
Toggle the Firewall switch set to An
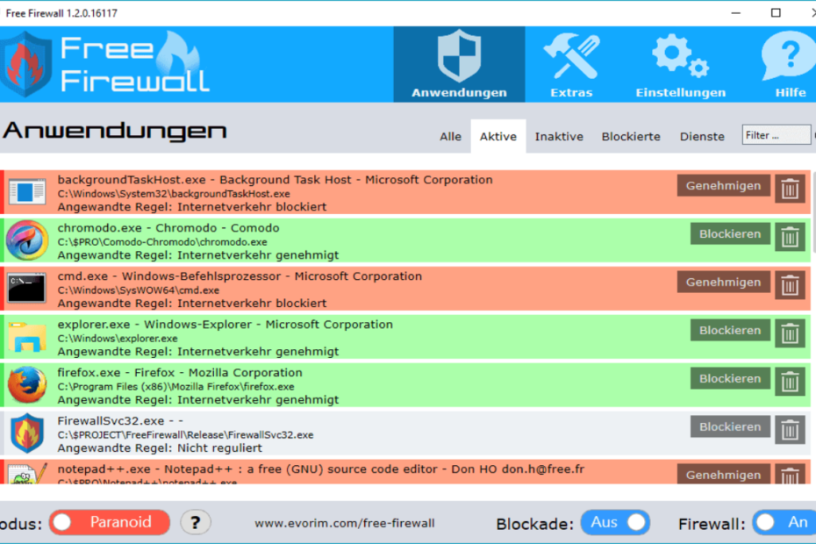(784, 522)
